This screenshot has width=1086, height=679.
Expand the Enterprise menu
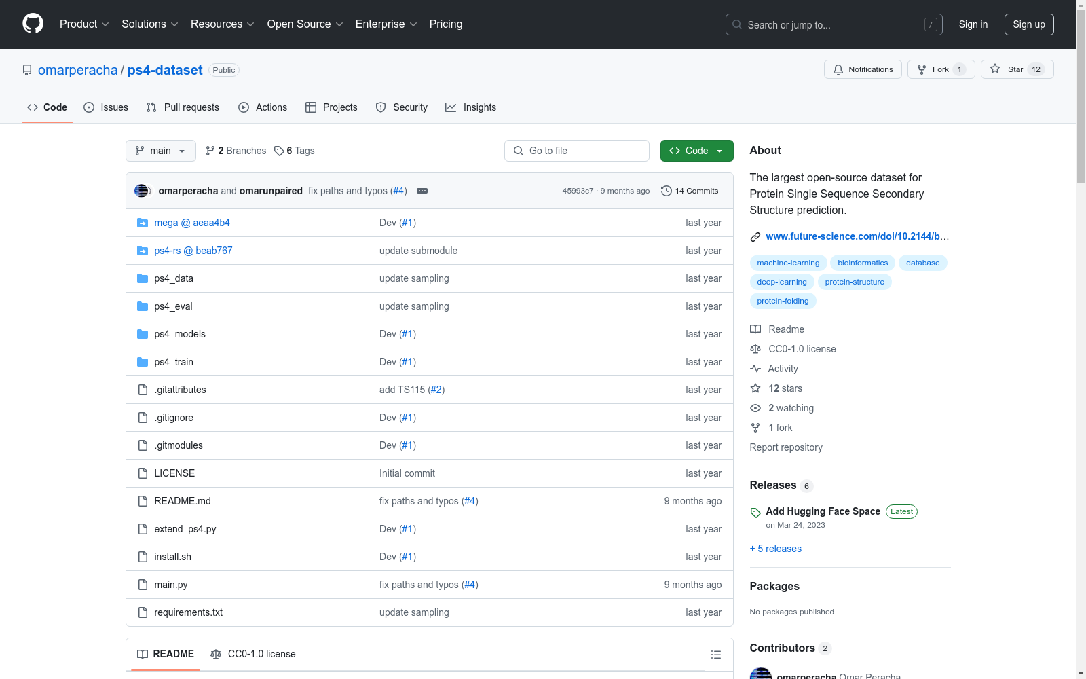point(386,24)
